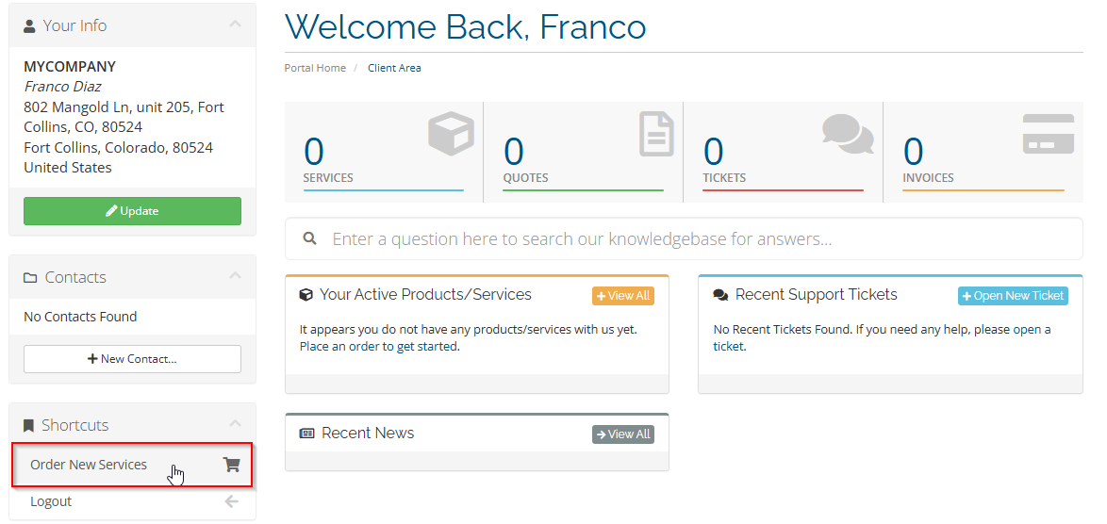The image size is (1107, 524).
Task: Click the Quotes document icon
Action: click(656, 134)
